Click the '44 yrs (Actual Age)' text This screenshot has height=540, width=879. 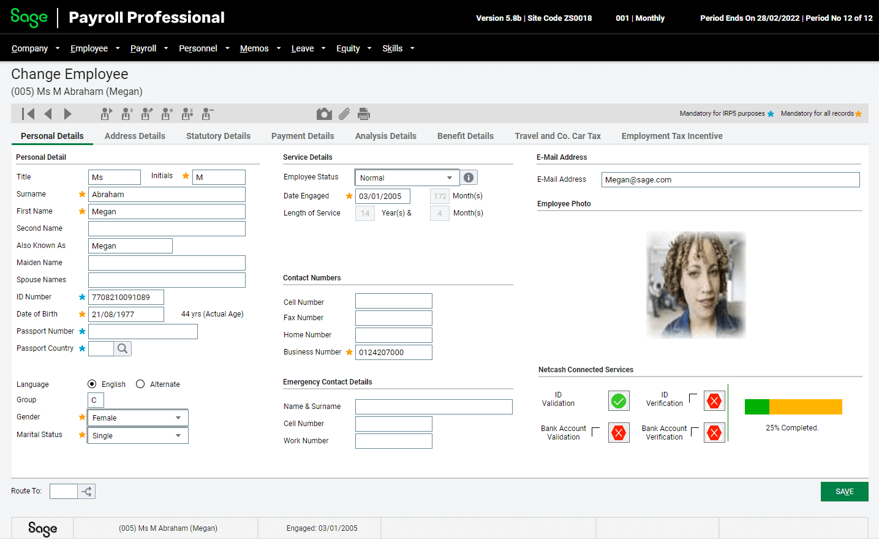[x=213, y=314]
